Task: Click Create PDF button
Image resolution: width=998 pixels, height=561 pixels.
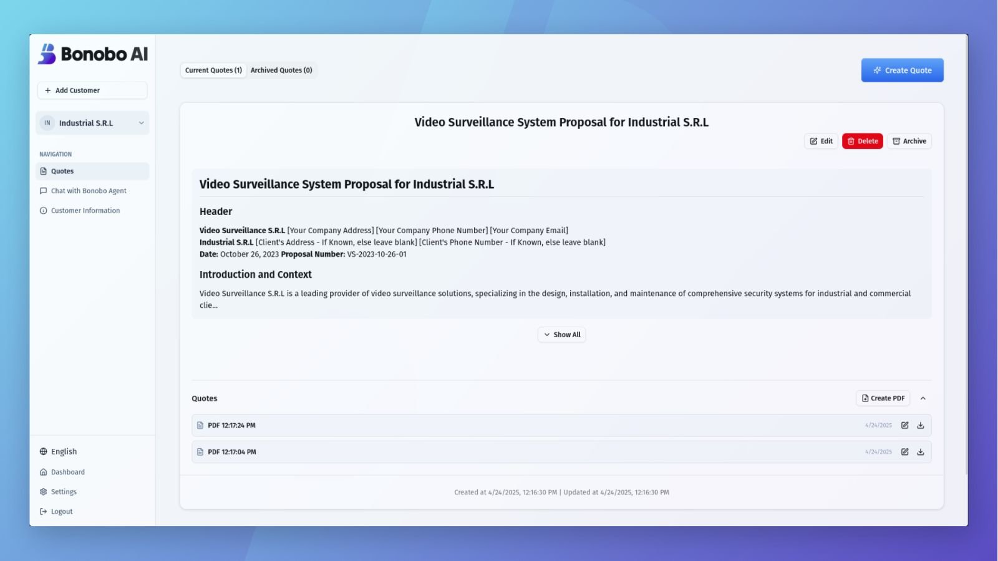Action: [883, 398]
